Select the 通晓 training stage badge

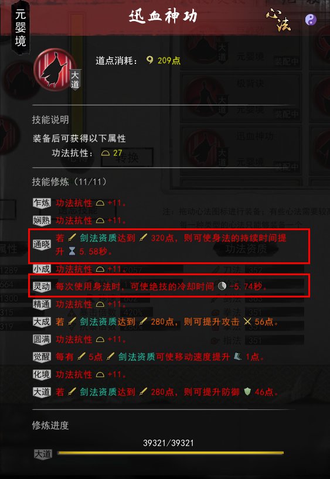(42, 245)
